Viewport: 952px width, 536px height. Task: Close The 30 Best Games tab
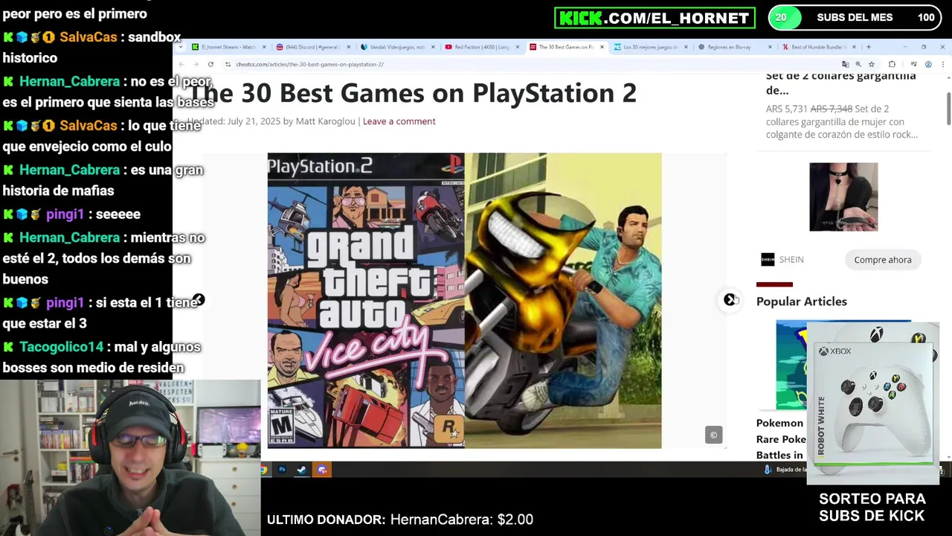point(601,47)
